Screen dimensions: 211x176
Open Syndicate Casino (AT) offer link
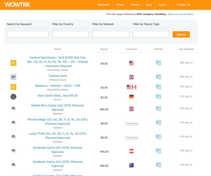pyautogui.click(x=58, y=150)
